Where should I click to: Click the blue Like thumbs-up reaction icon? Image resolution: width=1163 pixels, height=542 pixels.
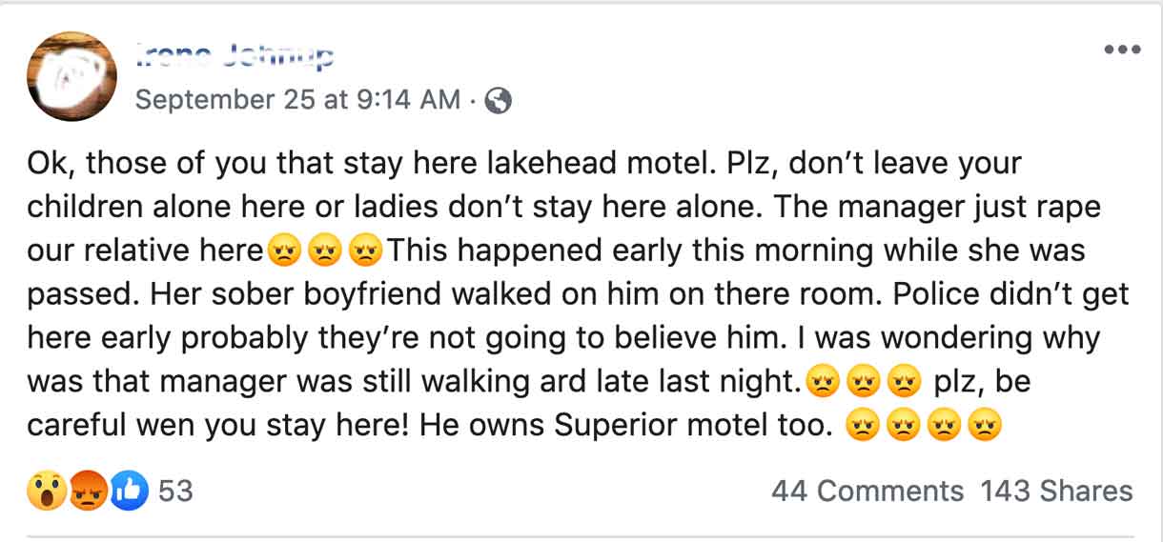tap(130, 492)
